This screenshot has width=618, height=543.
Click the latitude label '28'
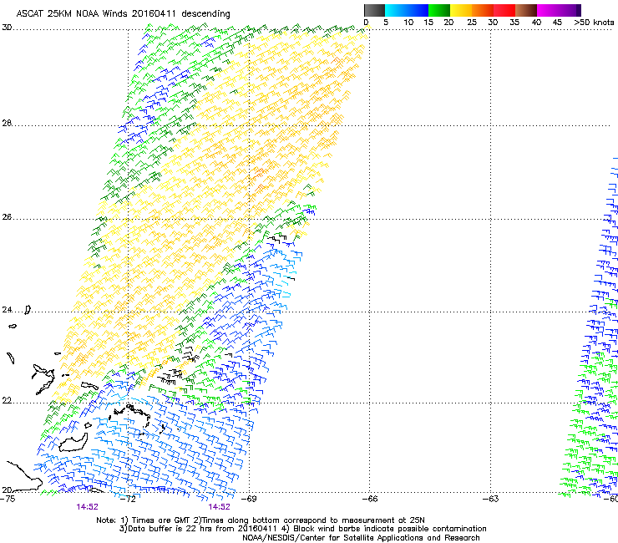click(7, 123)
